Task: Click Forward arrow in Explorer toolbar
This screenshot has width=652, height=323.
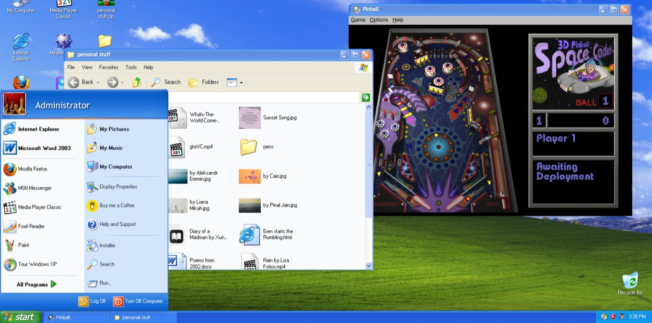Action: [x=113, y=82]
